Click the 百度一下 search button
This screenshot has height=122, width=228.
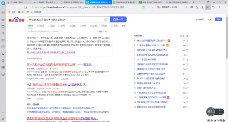(x=118, y=20)
